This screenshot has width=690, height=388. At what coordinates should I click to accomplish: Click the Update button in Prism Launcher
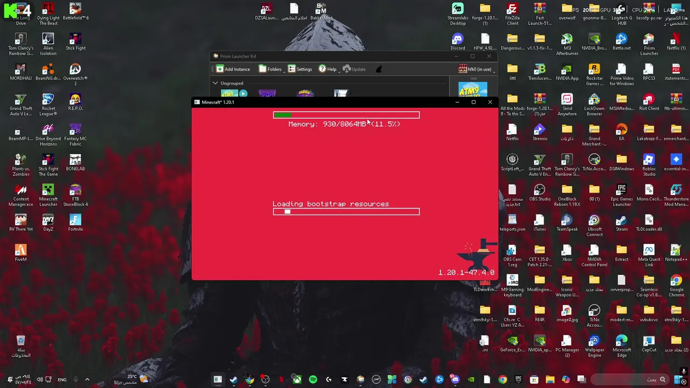pyautogui.click(x=354, y=69)
